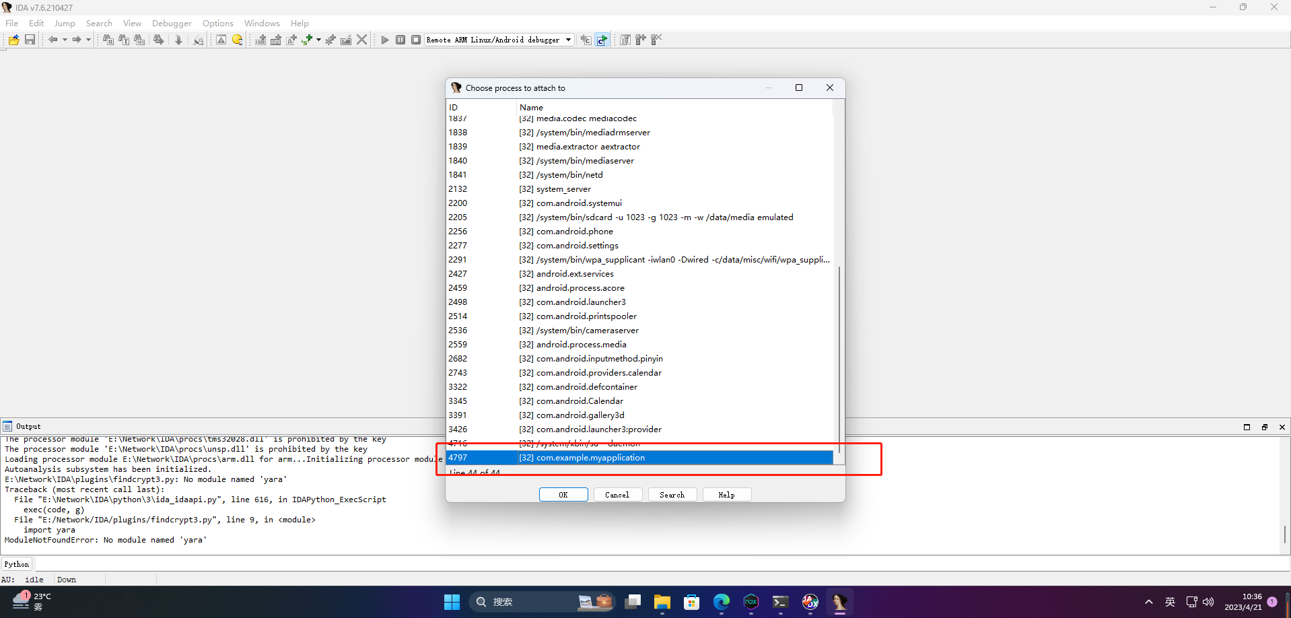
Task: Click the green 's' plus struct icon
Action: click(307, 40)
